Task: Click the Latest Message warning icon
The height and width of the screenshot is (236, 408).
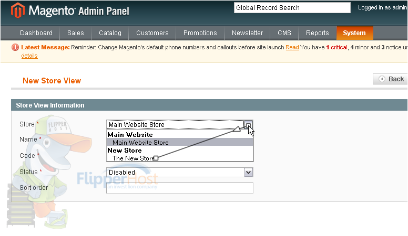Action: coord(15,47)
